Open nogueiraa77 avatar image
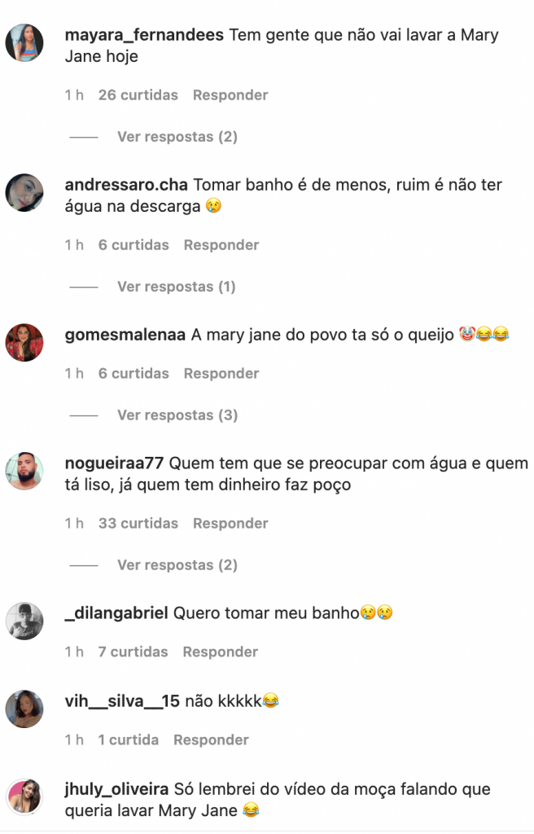534x834 pixels. click(x=24, y=472)
